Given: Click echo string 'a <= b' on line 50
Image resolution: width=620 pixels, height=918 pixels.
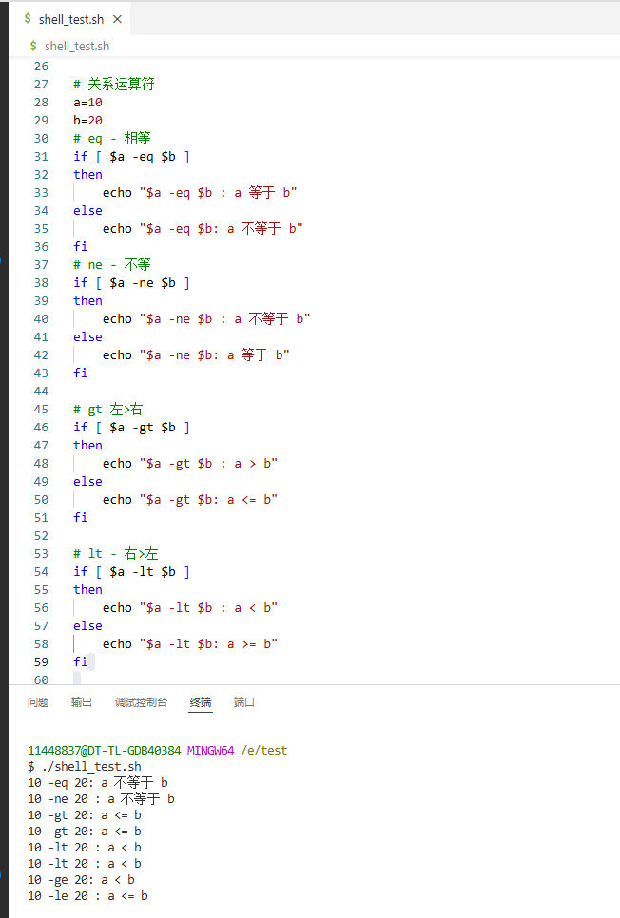Looking at the screenshot, I should [208, 500].
